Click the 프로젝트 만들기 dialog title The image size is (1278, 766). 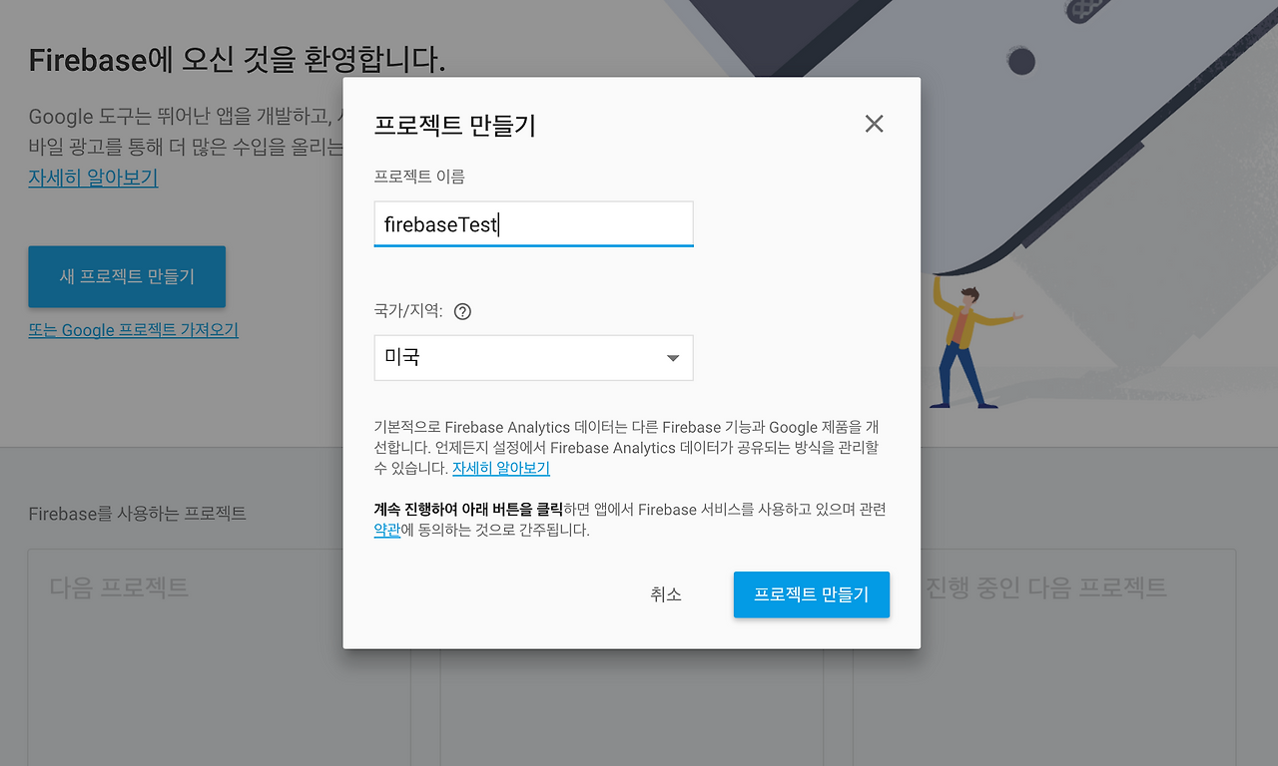coord(455,126)
